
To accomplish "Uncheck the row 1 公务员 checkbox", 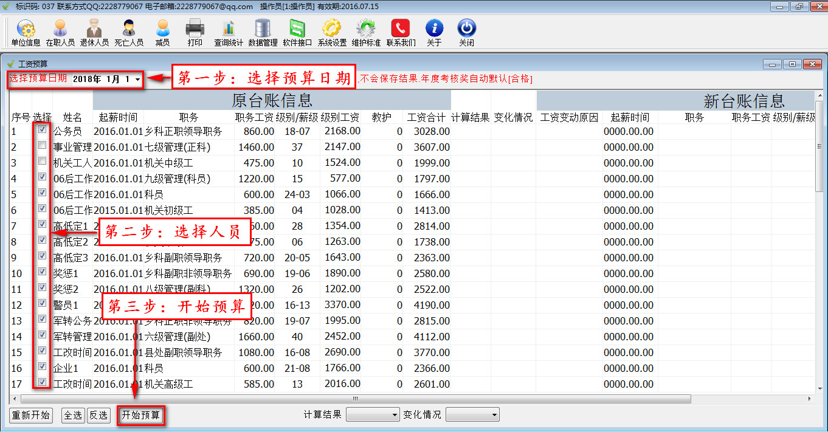I will [42, 130].
